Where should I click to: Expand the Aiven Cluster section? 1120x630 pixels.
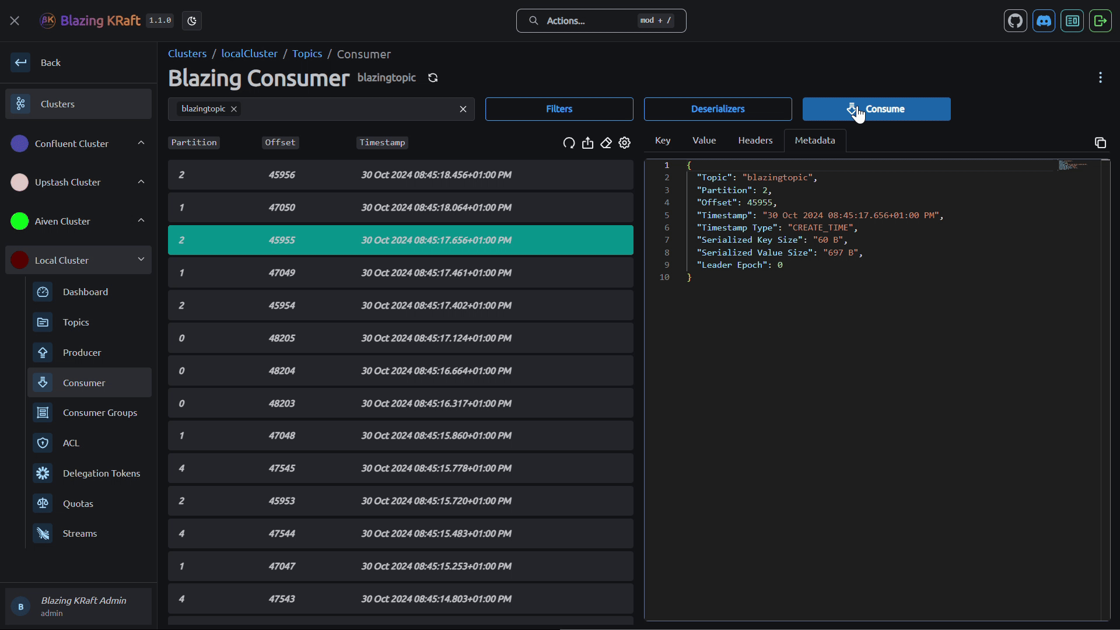click(x=141, y=220)
